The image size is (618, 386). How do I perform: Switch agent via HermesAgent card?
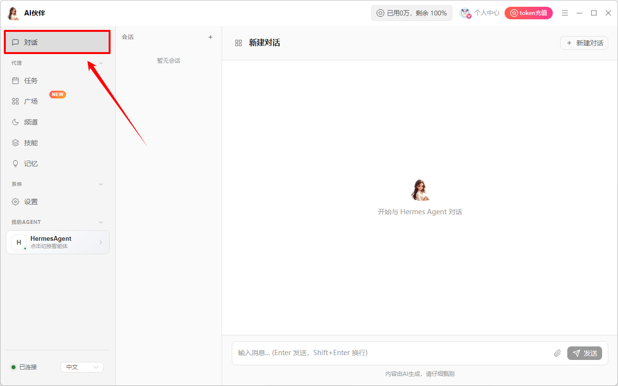tap(57, 242)
